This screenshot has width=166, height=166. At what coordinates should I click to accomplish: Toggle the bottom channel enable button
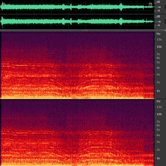165,21
